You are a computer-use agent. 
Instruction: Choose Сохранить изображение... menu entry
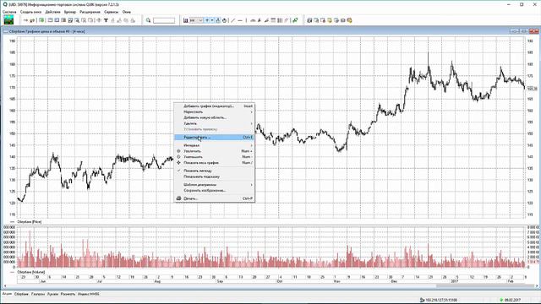click(215, 191)
